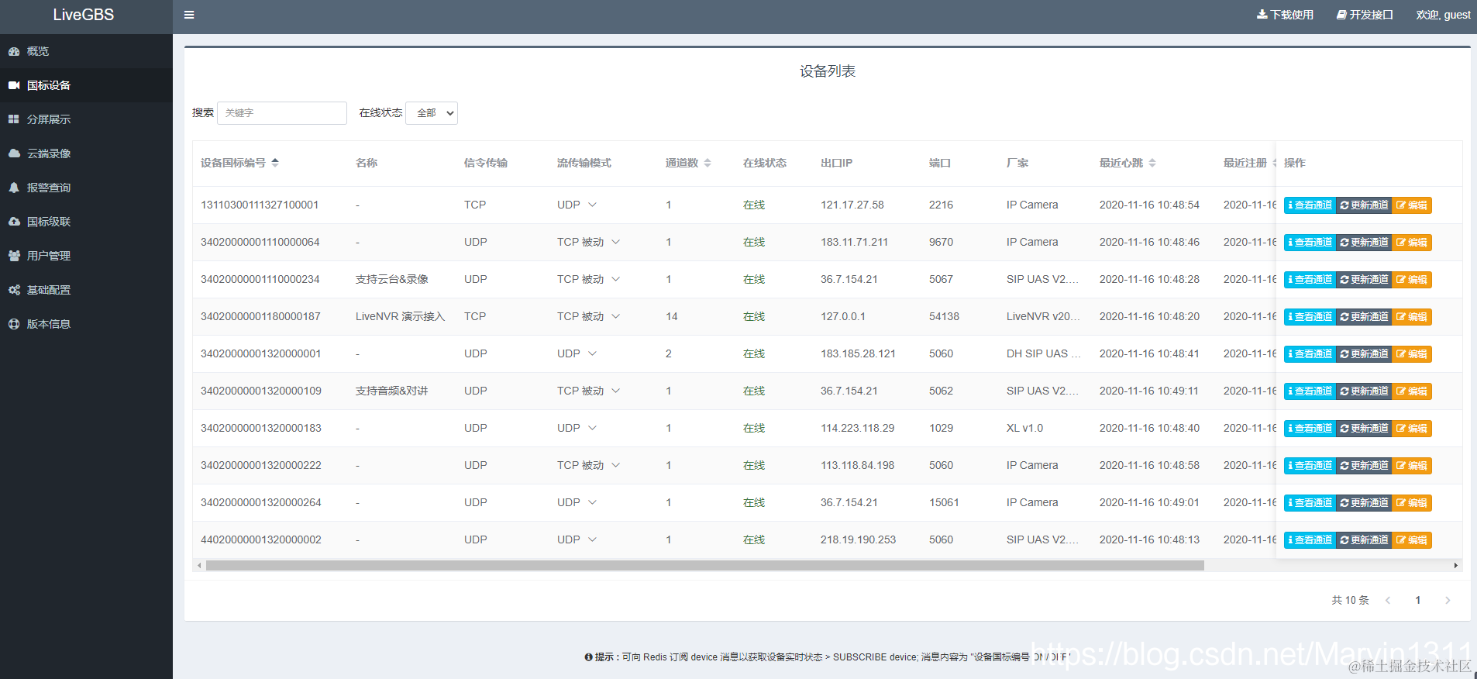This screenshot has height=679, width=1477.
Task: Expand TCP 被动 dropdown for 支持云台&录像 device
Action: pos(616,279)
